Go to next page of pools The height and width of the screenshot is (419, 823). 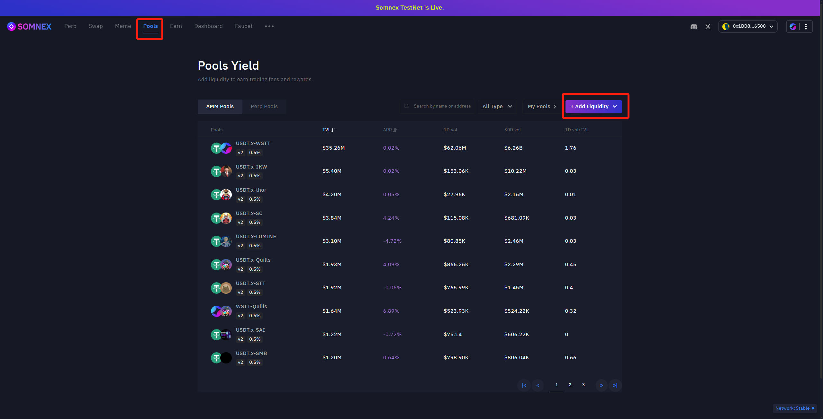pos(601,385)
